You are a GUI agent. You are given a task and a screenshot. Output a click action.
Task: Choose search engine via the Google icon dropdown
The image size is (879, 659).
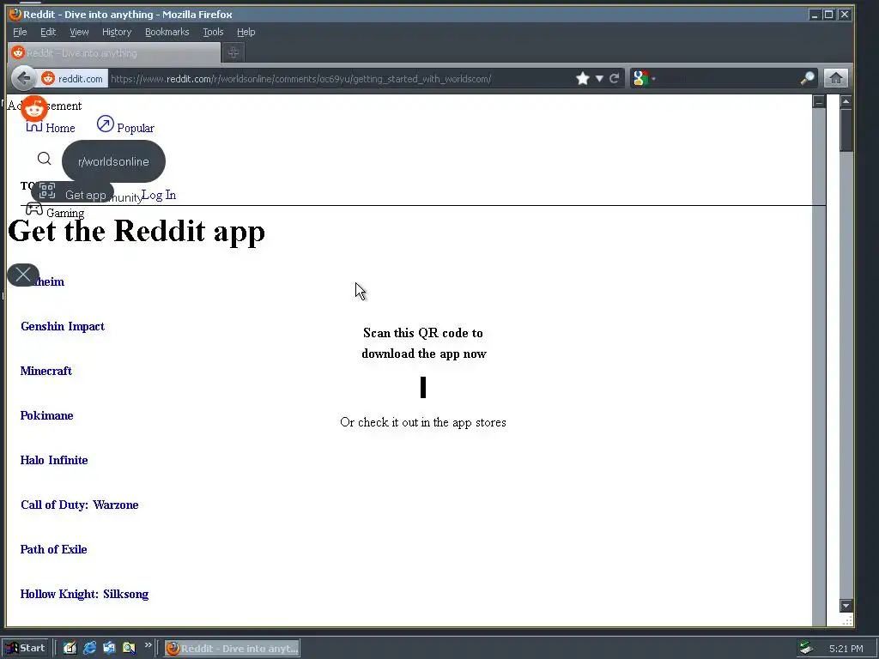point(644,78)
